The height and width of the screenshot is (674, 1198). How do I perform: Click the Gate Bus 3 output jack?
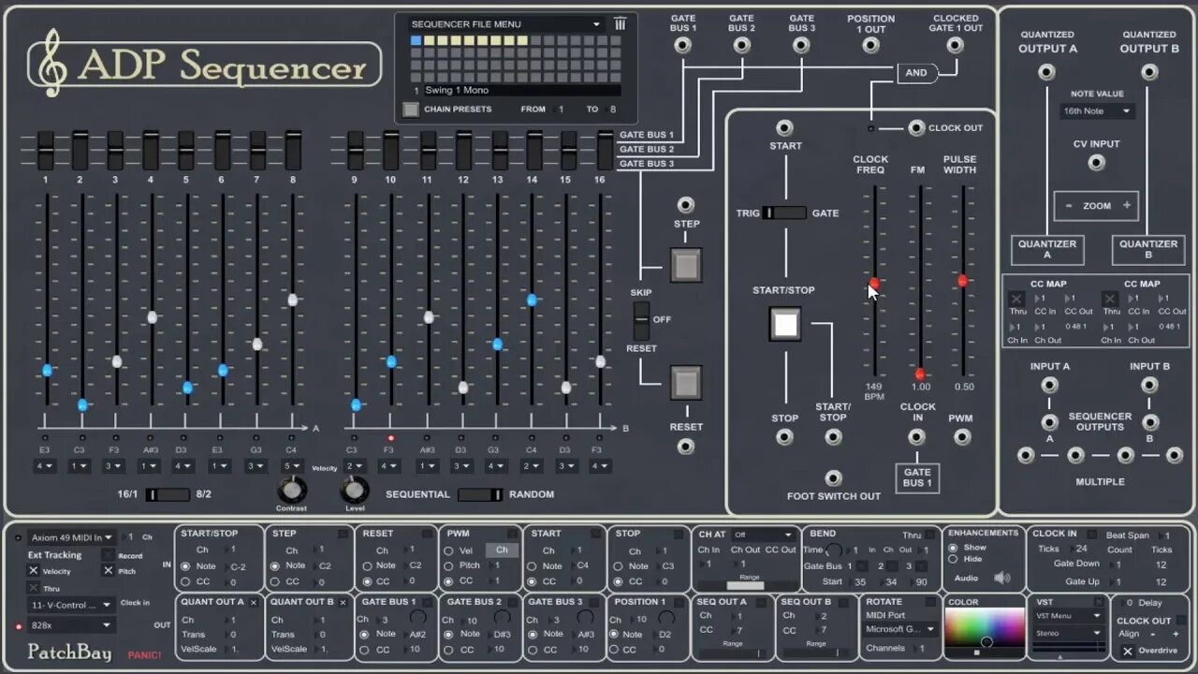[800, 44]
